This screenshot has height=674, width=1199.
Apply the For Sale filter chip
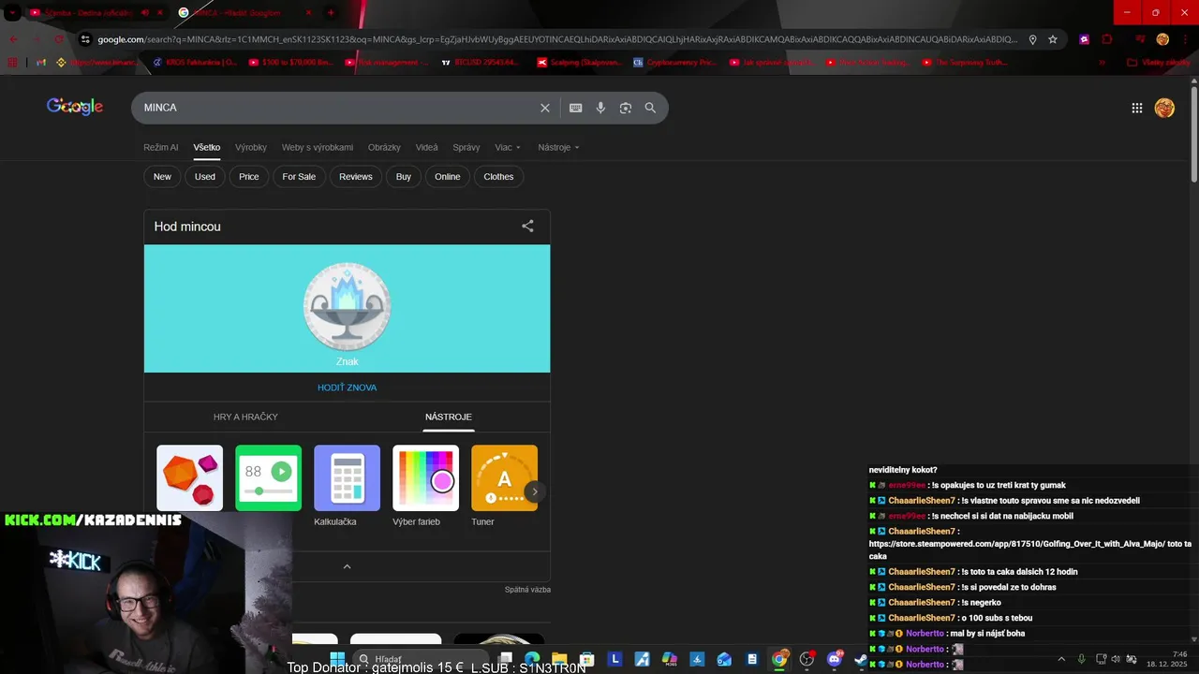(x=299, y=176)
